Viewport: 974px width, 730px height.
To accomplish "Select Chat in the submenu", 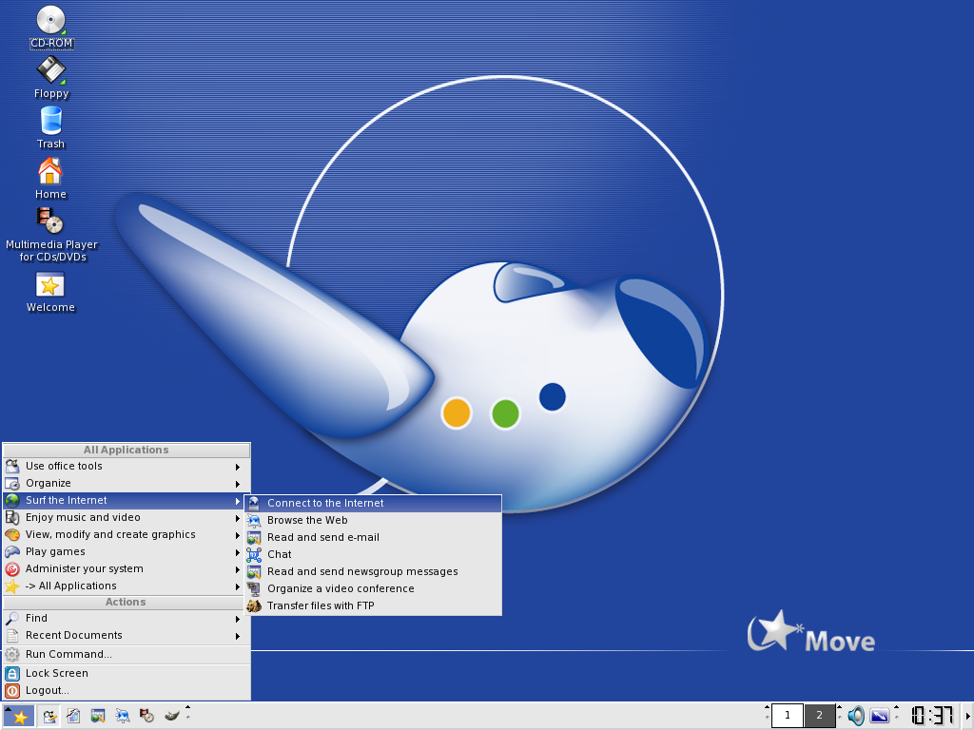I will (x=373, y=554).
